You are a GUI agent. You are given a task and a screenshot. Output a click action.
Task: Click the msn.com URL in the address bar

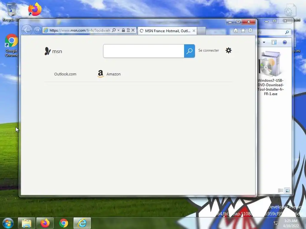click(79, 30)
